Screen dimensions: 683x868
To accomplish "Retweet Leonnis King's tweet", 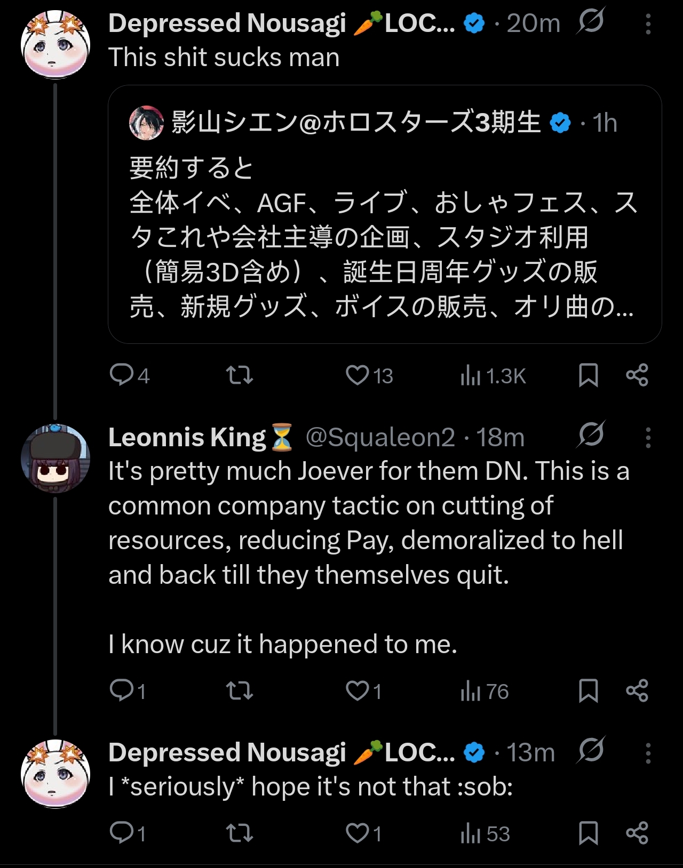I will [240, 690].
